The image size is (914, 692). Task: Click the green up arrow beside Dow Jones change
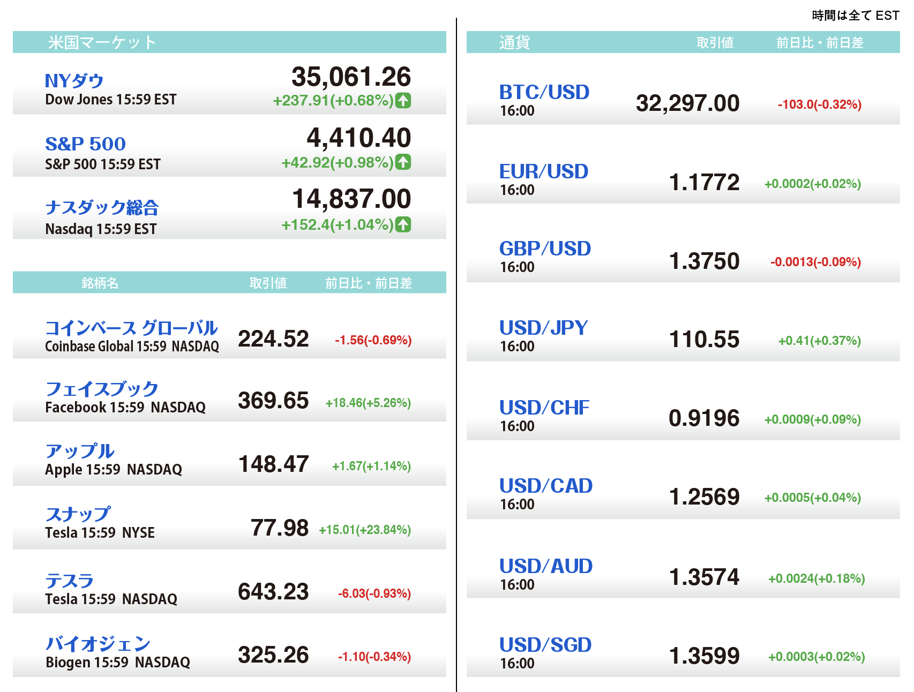[403, 100]
